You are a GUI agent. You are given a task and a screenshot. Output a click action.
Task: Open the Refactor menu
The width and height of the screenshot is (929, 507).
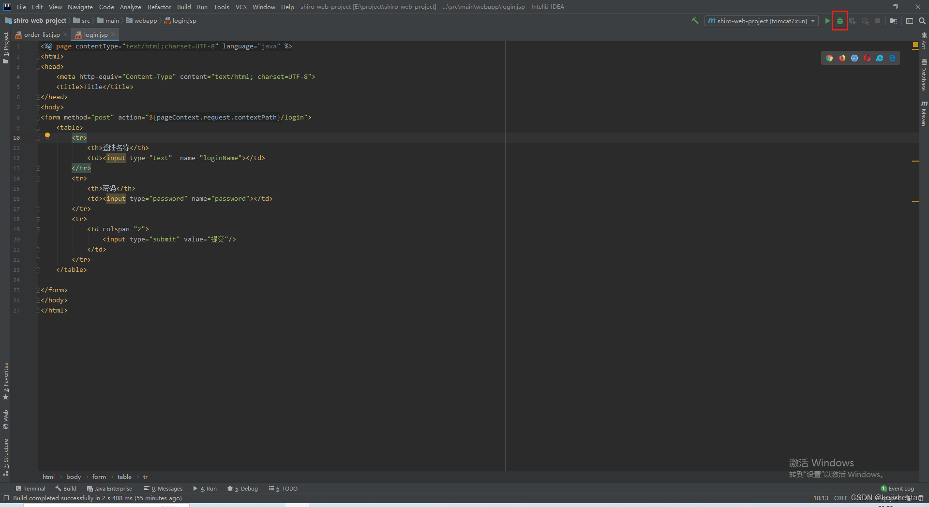tap(159, 7)
